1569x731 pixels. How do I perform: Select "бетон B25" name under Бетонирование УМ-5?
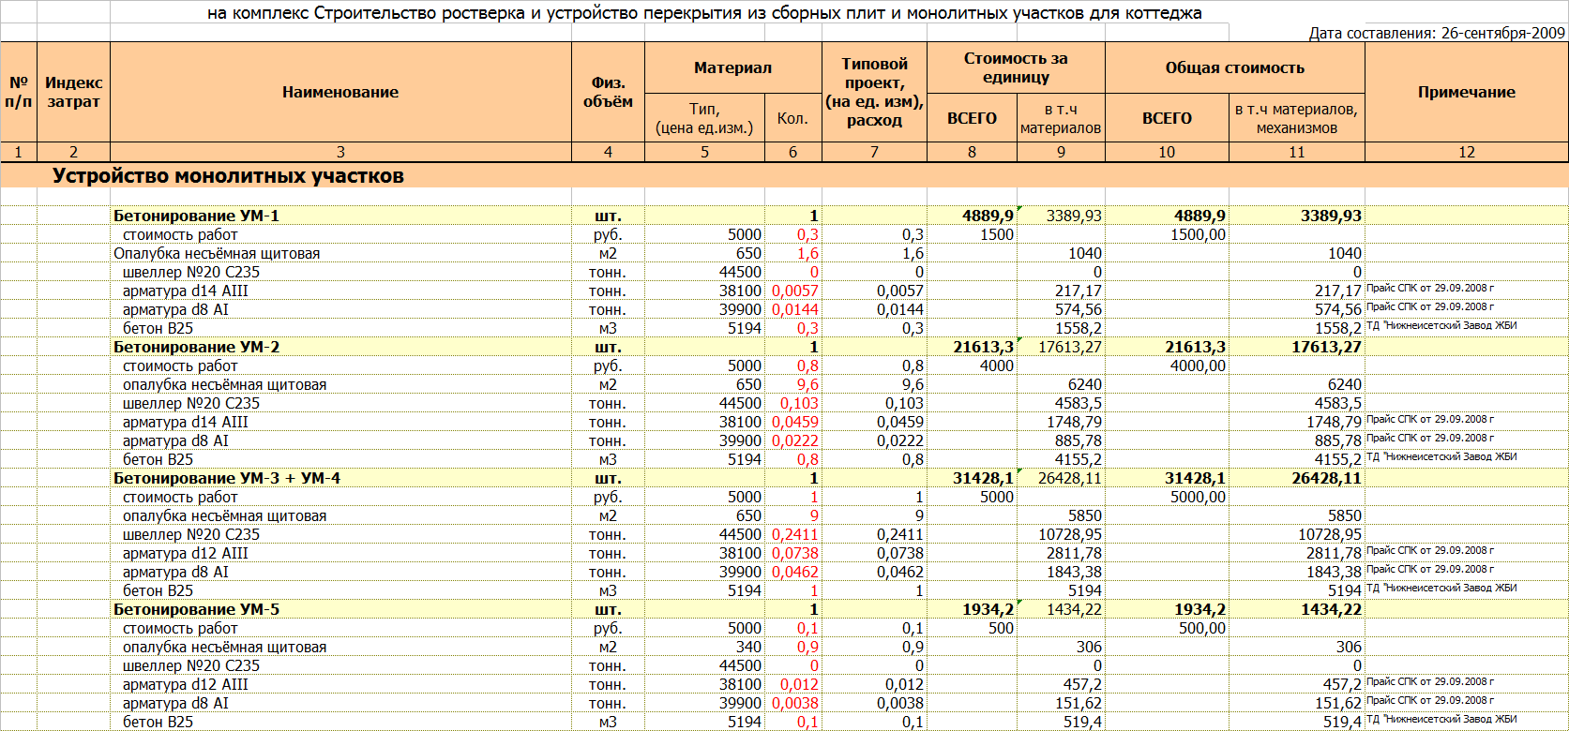tap(158, 722)
